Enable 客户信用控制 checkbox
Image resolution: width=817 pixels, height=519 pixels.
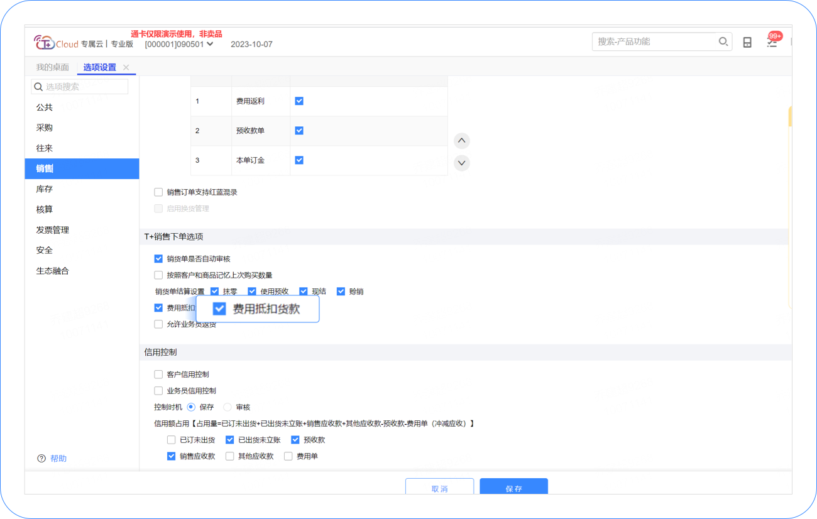tap(158, 374)
